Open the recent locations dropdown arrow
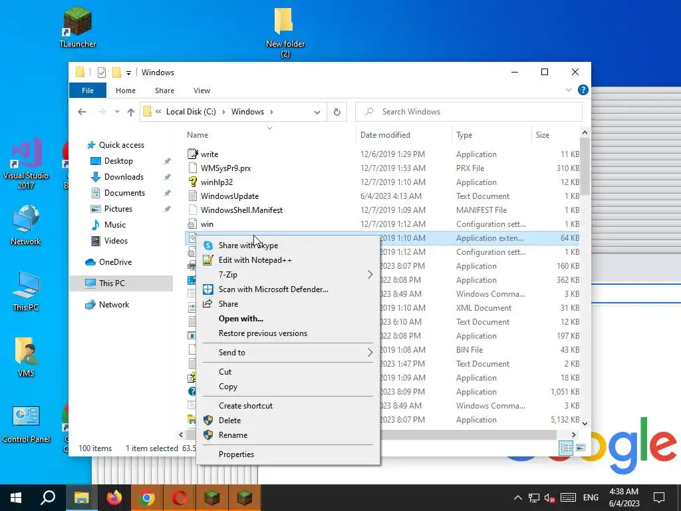The image size is (681, 511). tap(117, 112)
